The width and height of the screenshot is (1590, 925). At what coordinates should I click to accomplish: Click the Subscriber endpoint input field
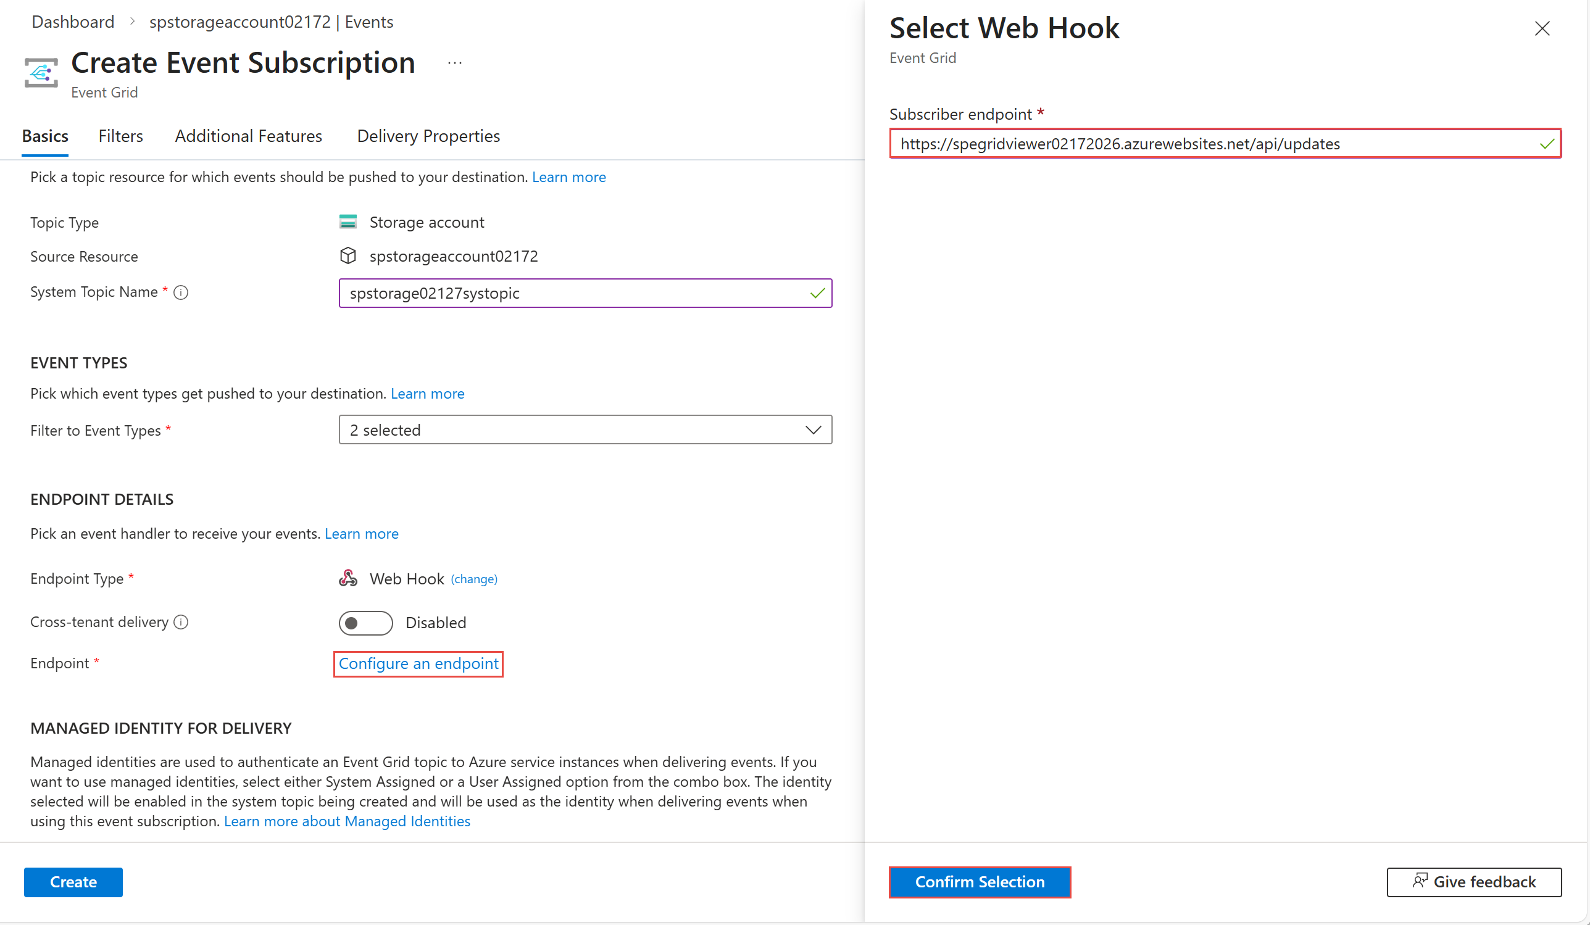click(x=1225, y=144)
